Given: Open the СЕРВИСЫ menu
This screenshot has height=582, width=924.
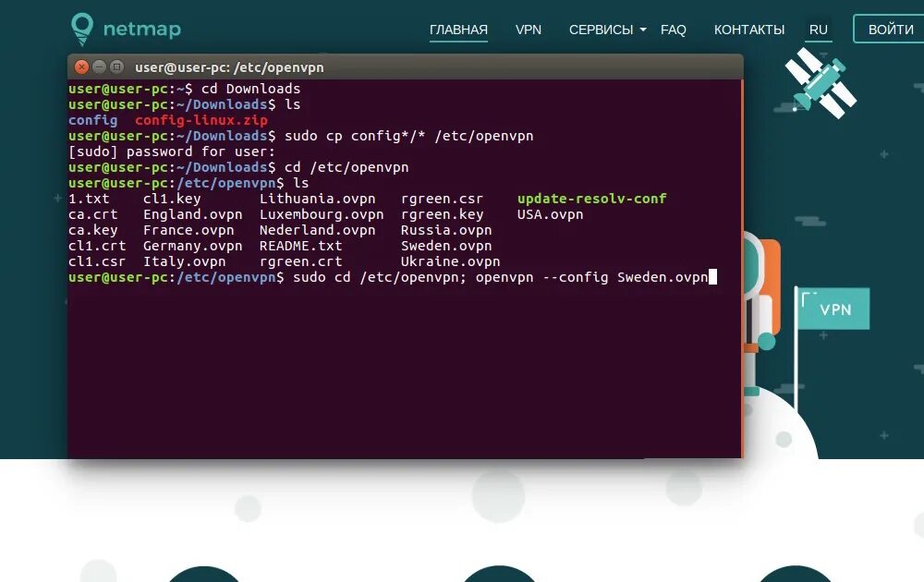Looking at the screenshot, I should [x=602, y=30].
